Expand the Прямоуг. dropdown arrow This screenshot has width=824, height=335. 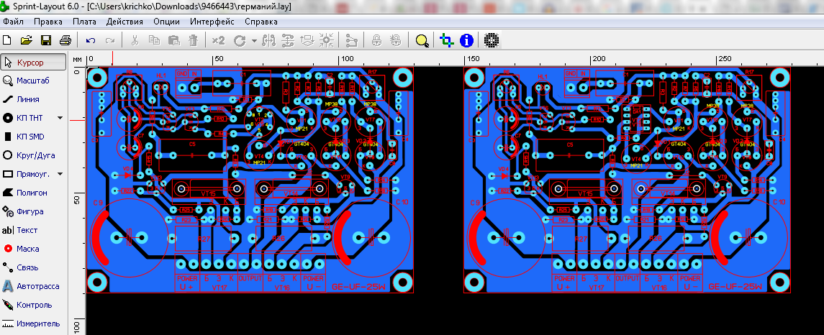(60, 174)
